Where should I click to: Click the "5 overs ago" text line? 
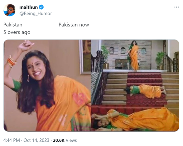coord(17,32)
